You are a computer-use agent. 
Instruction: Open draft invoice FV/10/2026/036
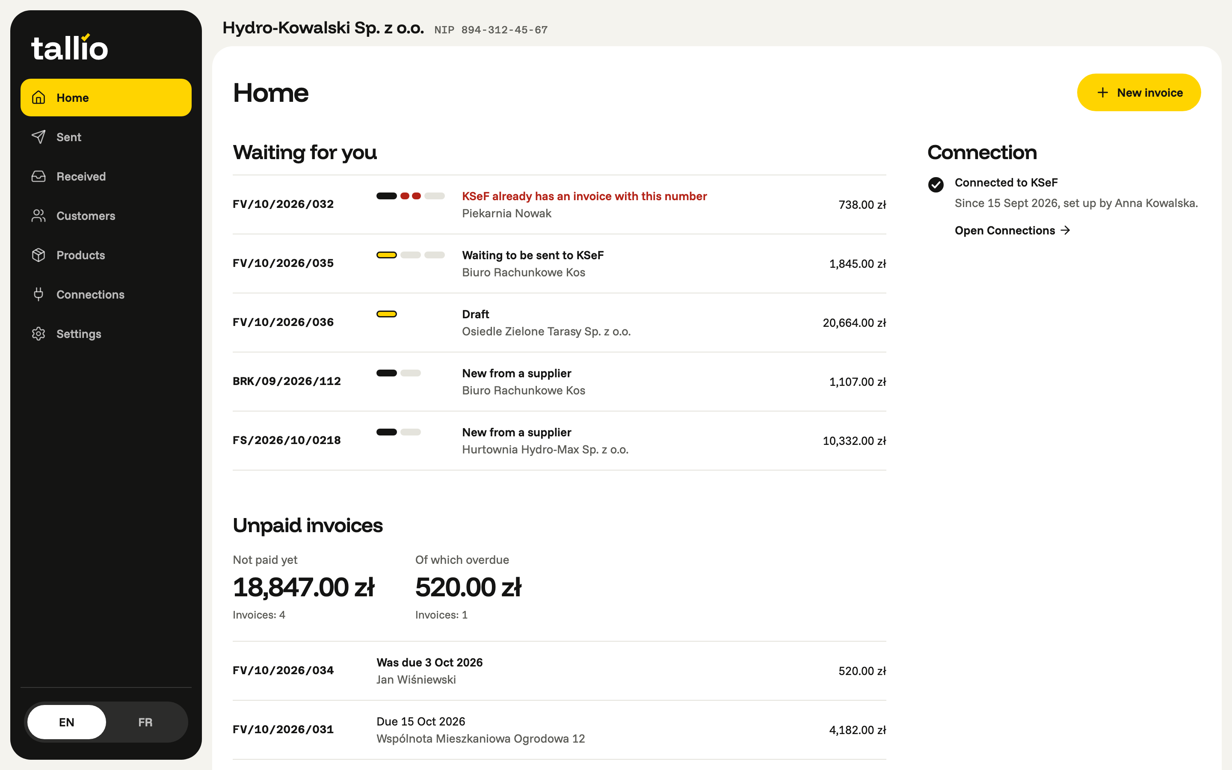coord(559,323)
